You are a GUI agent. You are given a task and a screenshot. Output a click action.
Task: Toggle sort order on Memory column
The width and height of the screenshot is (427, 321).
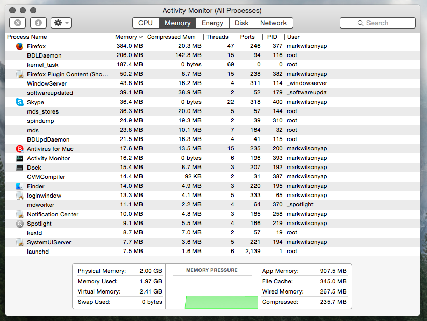(x=127, y=37)
